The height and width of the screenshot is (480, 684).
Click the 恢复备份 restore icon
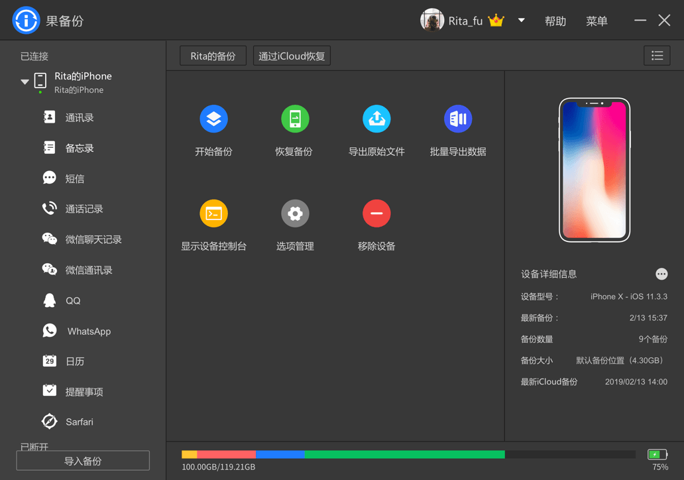point(295,119)
